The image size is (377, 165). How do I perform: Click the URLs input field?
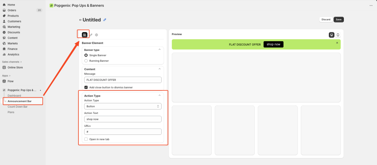click(x=123, y=132)
